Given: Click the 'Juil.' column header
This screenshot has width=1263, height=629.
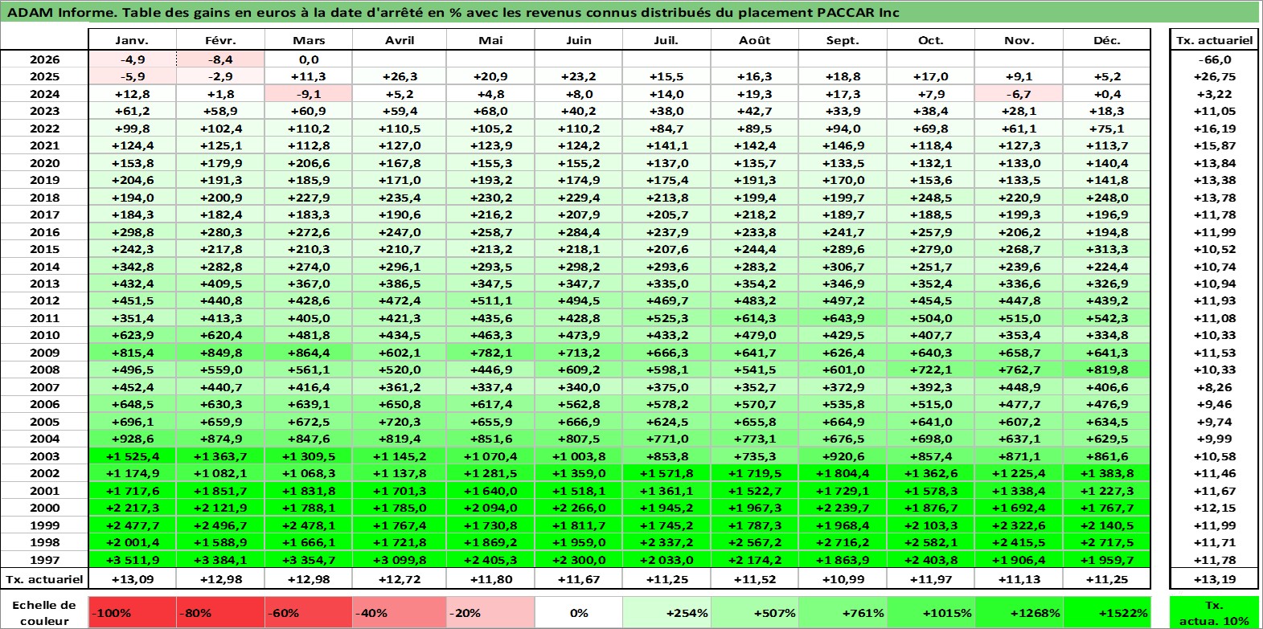Looking at the screenshot, I should (x=666, y=40).
